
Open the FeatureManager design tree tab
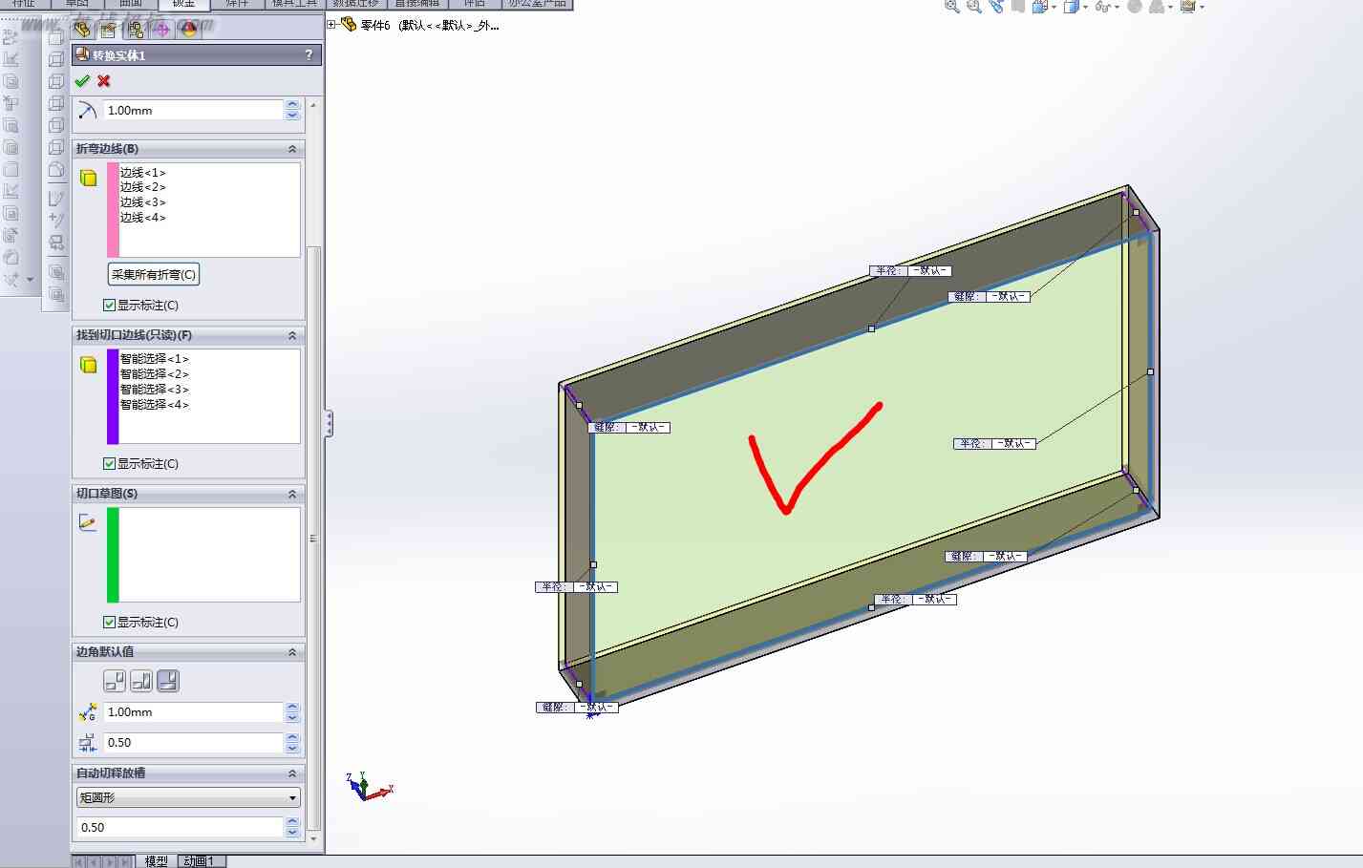[82, 30]
